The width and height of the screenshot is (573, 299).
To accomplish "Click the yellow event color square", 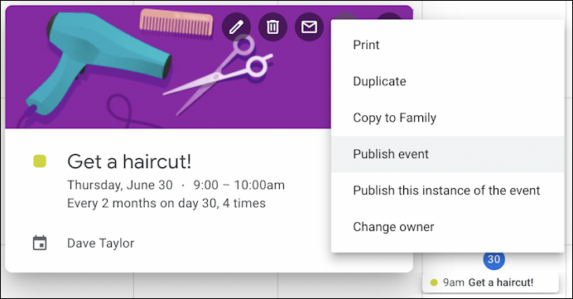I will 40,162.
